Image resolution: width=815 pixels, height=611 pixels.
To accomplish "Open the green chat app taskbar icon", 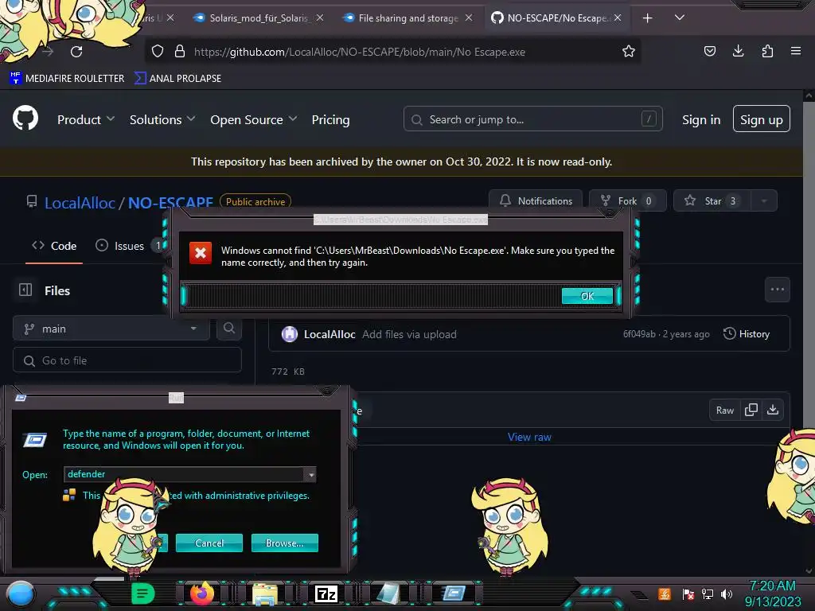I will 142,593.
